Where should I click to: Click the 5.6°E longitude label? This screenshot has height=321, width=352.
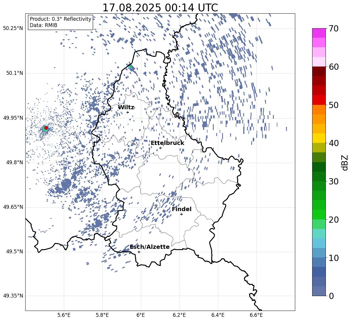point(64,315)
